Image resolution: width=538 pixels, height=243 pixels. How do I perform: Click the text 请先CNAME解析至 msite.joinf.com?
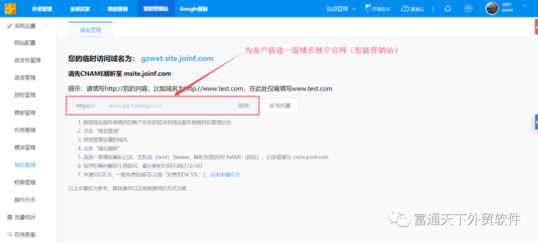(120, 74)
